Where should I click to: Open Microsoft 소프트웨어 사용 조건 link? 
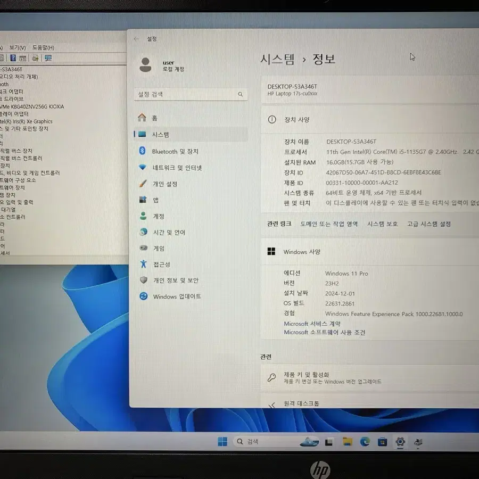325,332
